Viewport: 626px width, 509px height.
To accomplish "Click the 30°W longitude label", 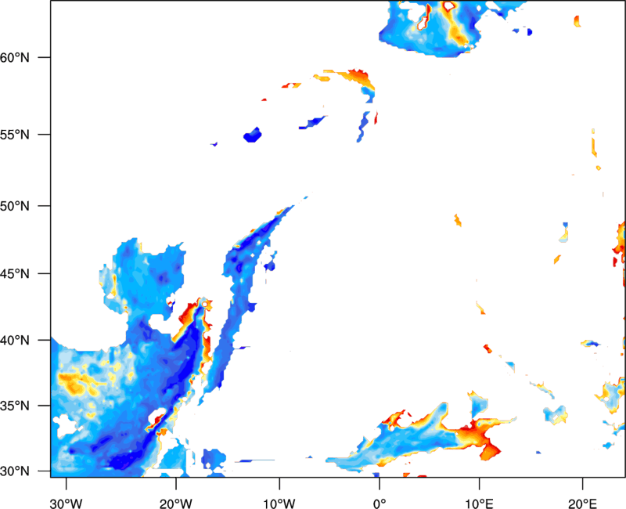I will point(66,504).
